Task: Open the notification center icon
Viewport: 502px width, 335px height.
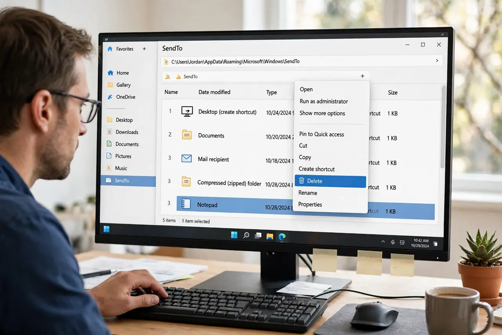Action: tap(435, 244)
